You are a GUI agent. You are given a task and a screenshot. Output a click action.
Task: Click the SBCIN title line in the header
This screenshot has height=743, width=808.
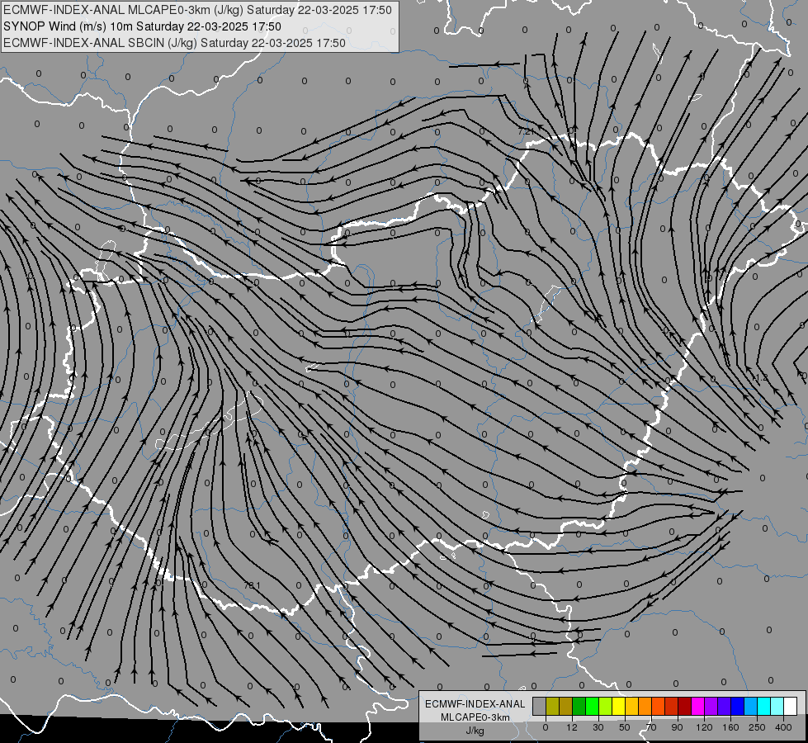(x=174, y=43)
